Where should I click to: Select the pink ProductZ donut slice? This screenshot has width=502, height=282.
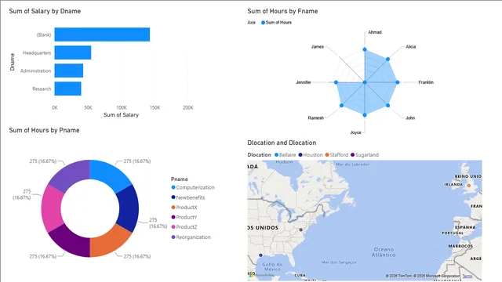coord(52,208)
